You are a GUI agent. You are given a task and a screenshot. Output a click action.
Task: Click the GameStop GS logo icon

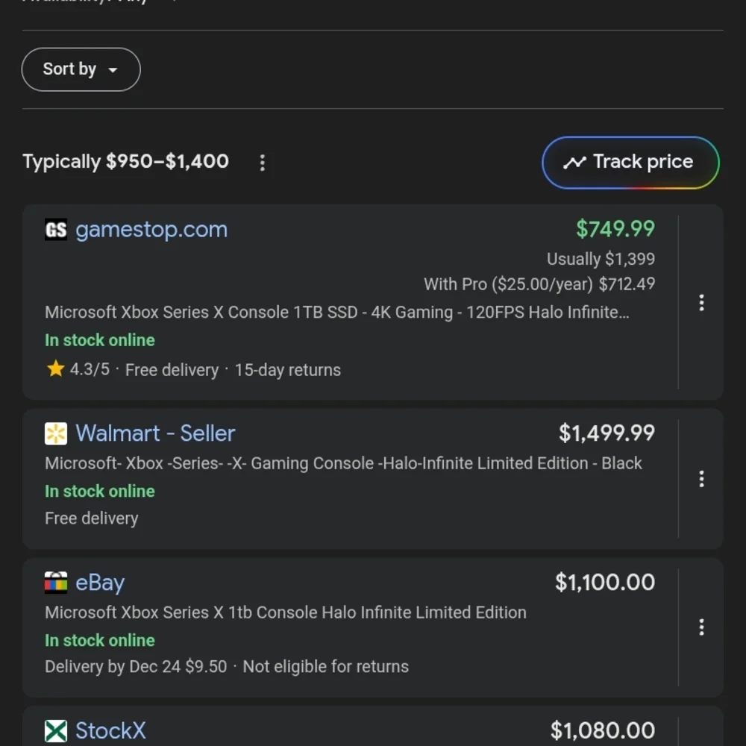click(56, 229)
